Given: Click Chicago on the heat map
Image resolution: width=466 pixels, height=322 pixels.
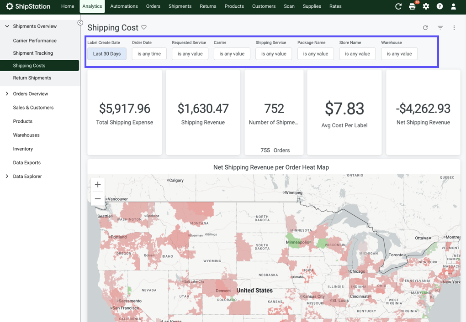Looking at the screenshot, I should (x=357, y=271).
